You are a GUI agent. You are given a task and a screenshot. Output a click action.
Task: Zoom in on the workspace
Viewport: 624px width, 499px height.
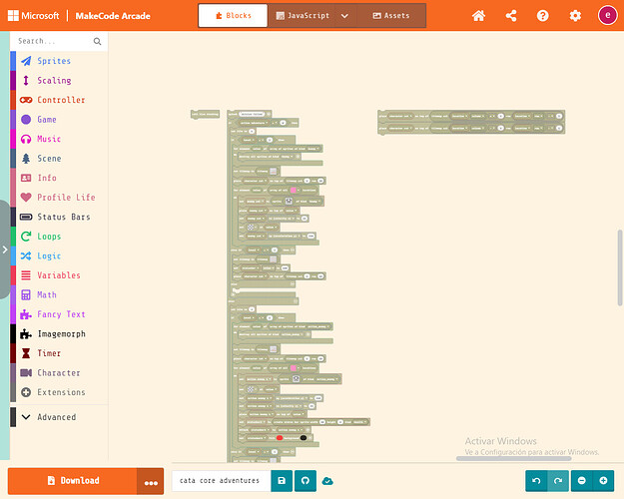pos(603,481)
